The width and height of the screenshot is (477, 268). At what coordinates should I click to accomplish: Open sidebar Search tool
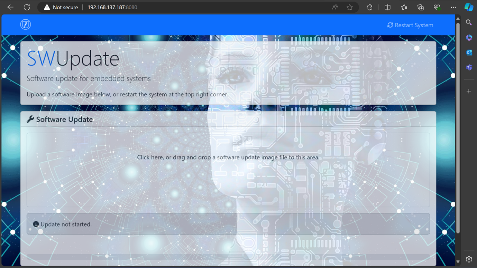click(x=469, y=22)
